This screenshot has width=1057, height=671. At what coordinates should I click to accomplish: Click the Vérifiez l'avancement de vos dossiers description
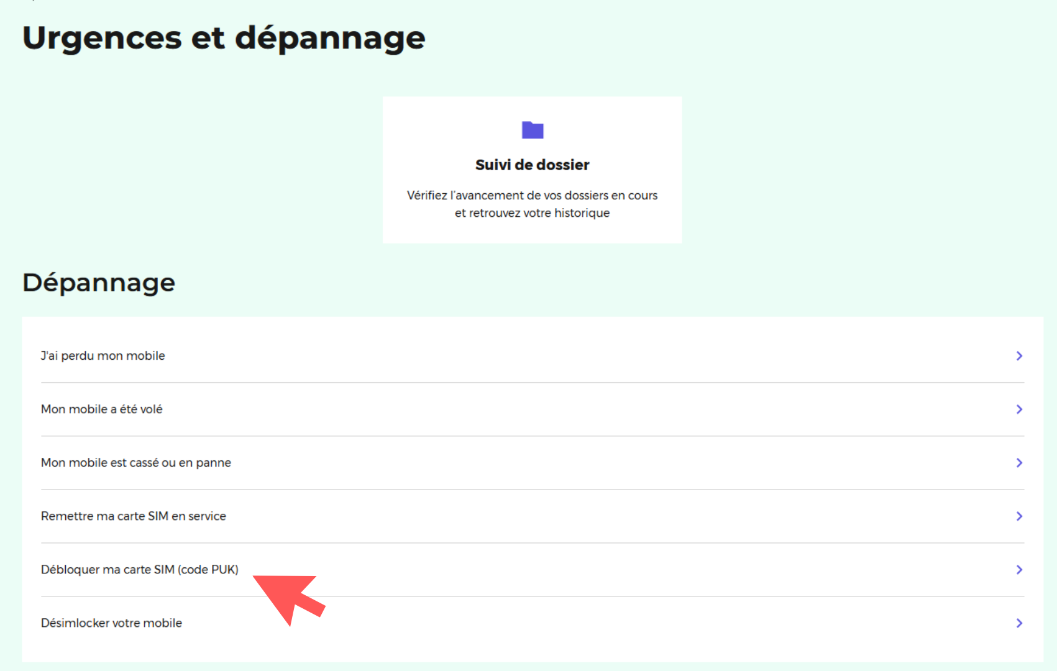click(533, 204)
